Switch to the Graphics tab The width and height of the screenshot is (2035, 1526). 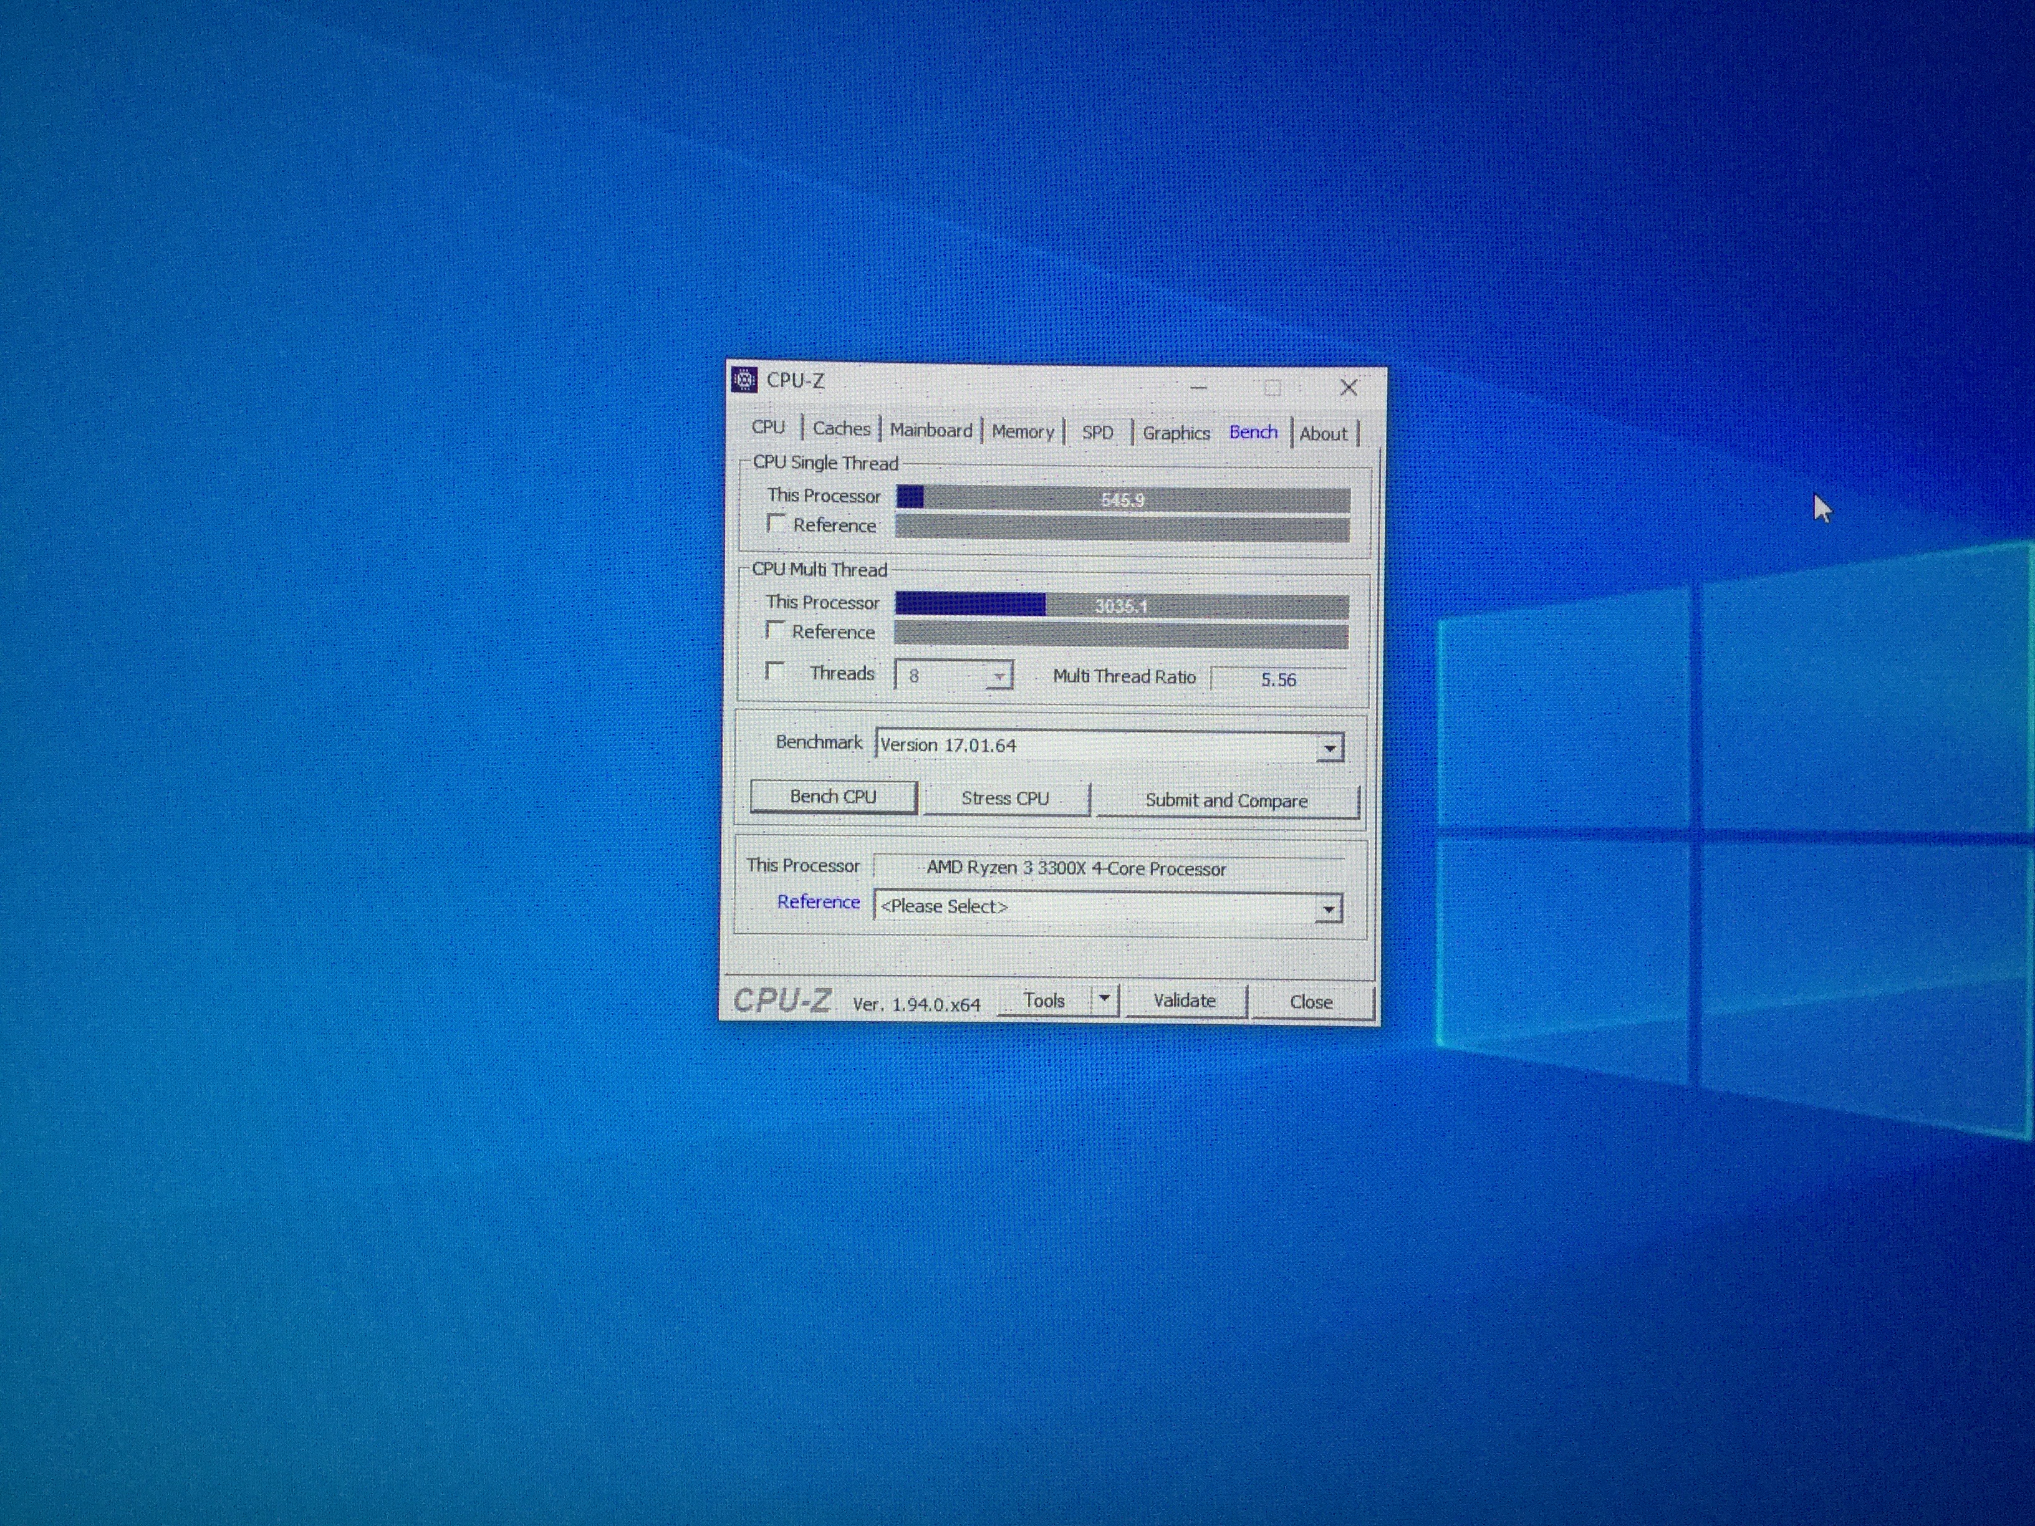pyautogui.click(x=1176, y=433)
